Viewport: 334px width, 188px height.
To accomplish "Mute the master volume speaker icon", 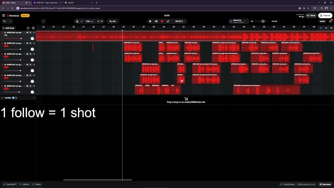I will click(252, 21).
